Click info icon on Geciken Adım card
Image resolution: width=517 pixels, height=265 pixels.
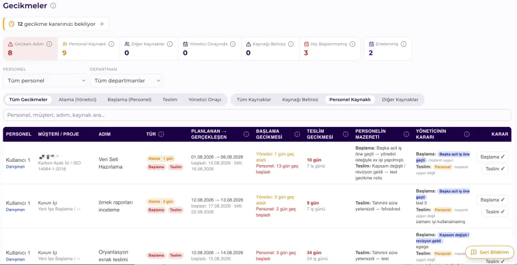[x=49, y=44]
